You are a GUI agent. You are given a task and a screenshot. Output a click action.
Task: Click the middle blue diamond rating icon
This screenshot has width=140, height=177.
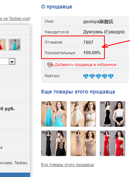(x=98, y=76)
